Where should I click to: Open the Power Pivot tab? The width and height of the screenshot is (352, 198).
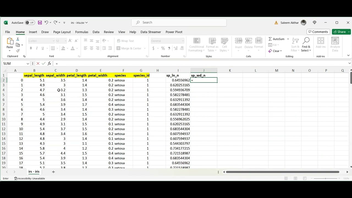coord(174,32)
